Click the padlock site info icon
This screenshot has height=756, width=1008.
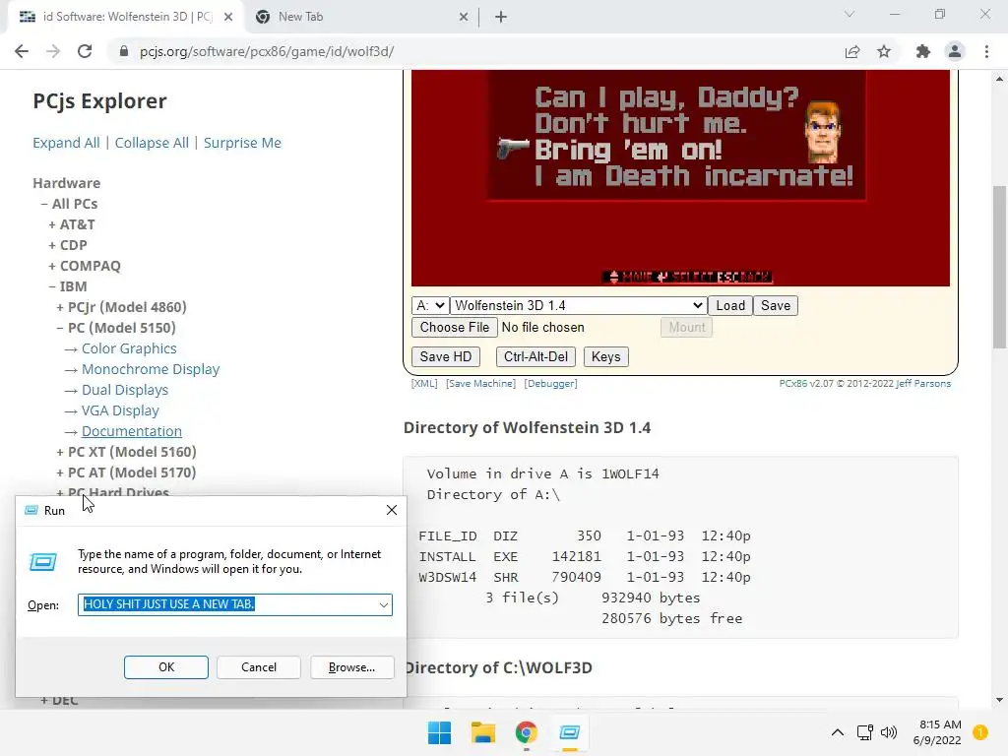(x=124, y=51)
